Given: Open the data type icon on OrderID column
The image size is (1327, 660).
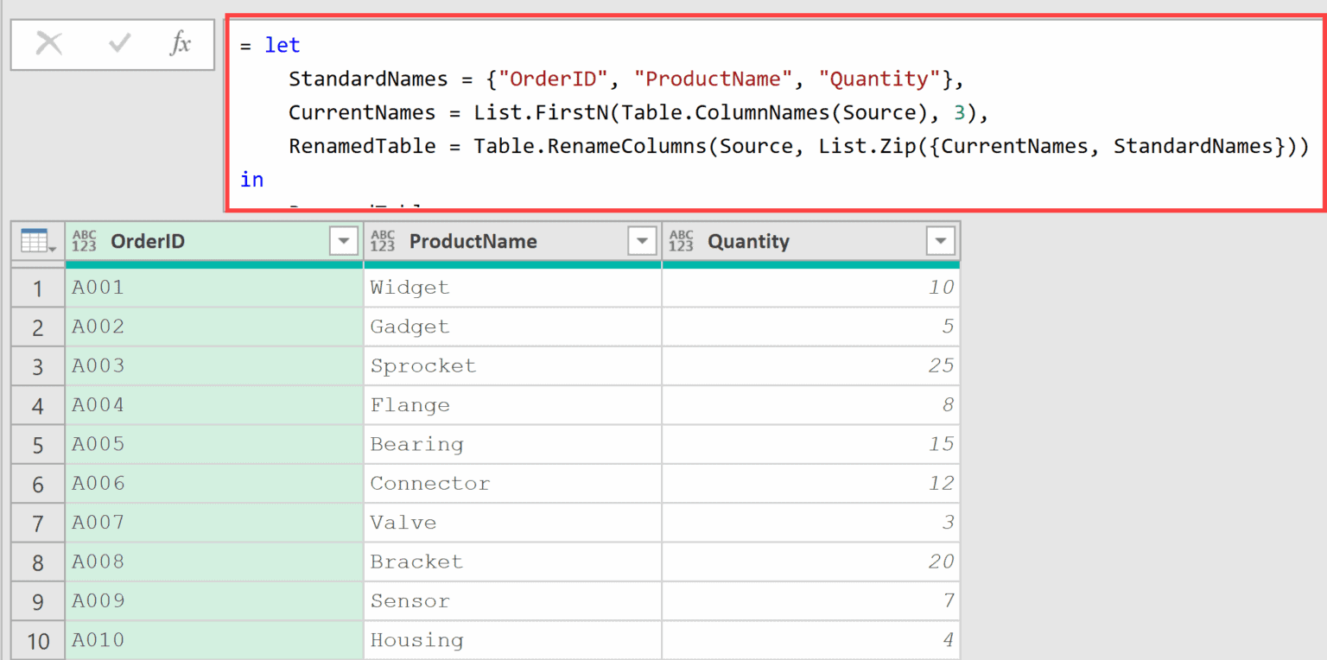Looking at the screenshot, I should 85,242.
